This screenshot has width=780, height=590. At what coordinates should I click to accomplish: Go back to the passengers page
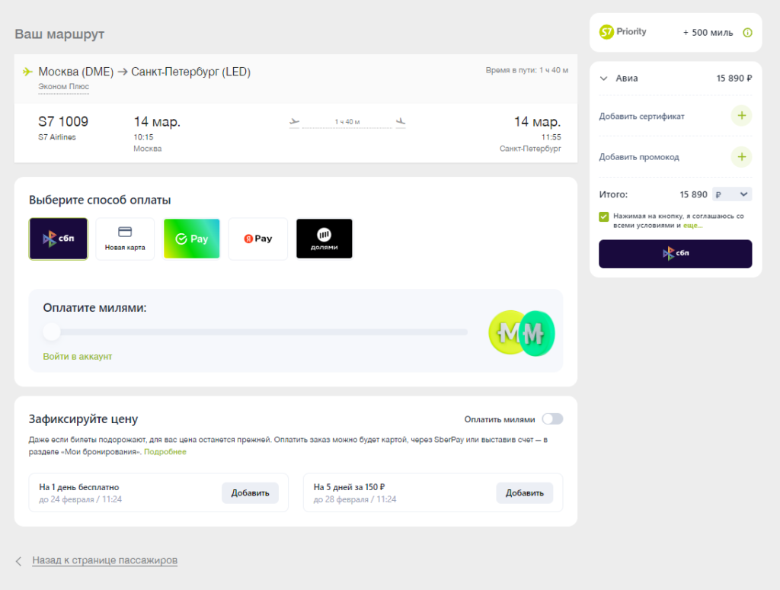[x=104, y=560]
